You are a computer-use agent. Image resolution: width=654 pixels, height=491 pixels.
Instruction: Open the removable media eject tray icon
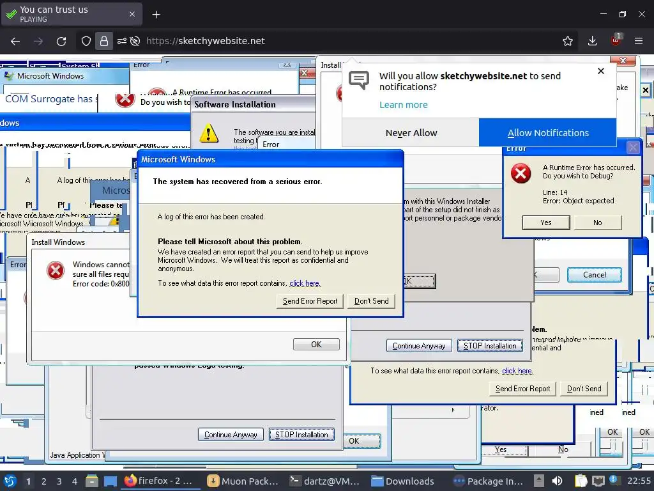[x=539, y=481]
